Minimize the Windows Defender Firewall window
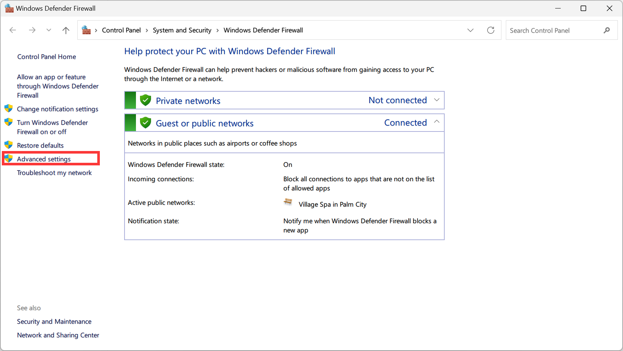Screen dimensions: 623x351 pos(558,8)
